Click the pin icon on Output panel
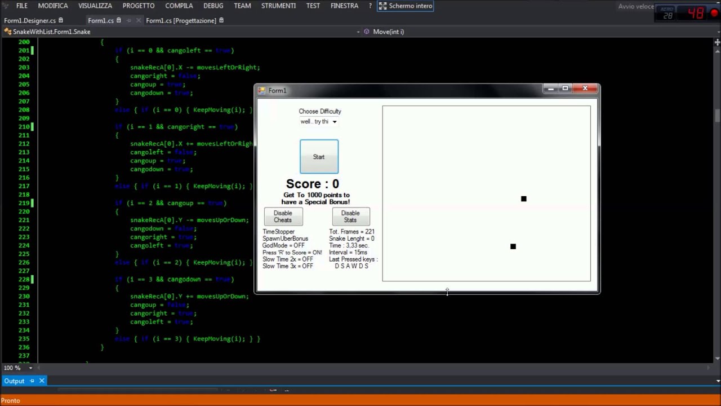Image resolution: width=721 pixels, height=406 pixels. 32,381
